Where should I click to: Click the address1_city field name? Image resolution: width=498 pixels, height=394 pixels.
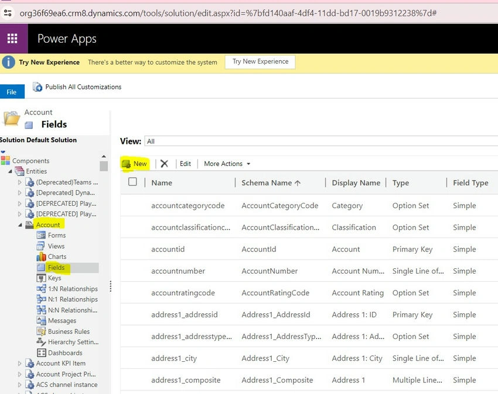[174, 358]
